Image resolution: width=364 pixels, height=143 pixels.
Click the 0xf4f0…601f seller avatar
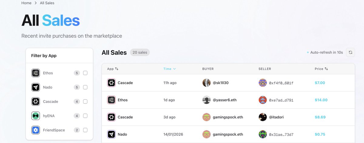click(x=262, y=83)
